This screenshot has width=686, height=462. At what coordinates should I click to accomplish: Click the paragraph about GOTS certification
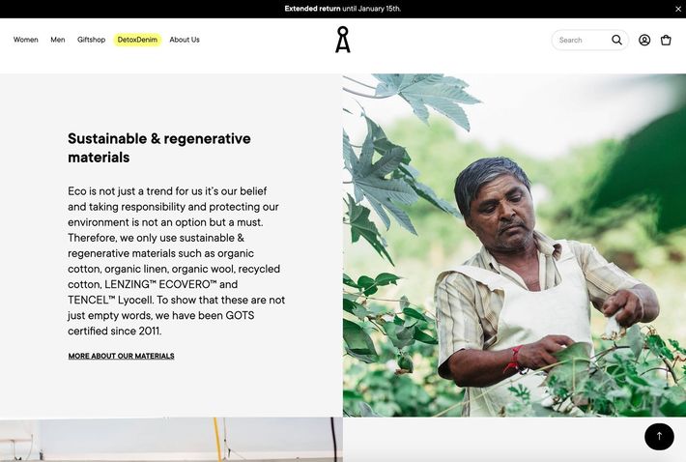pos(176,261)
